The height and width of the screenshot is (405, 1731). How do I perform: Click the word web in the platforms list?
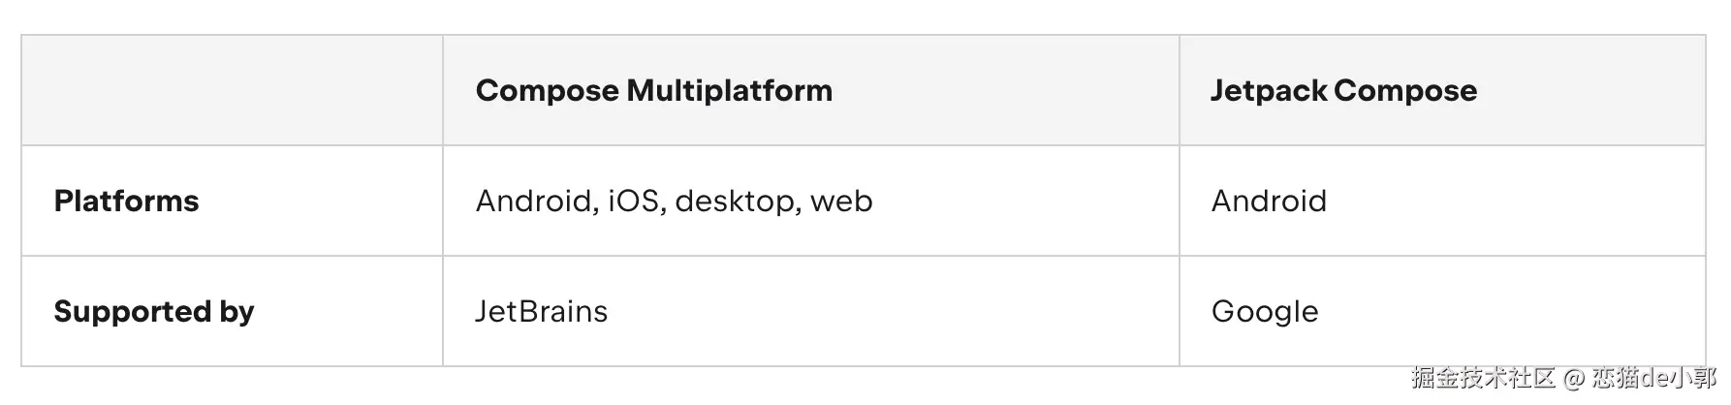click(841, 202)
